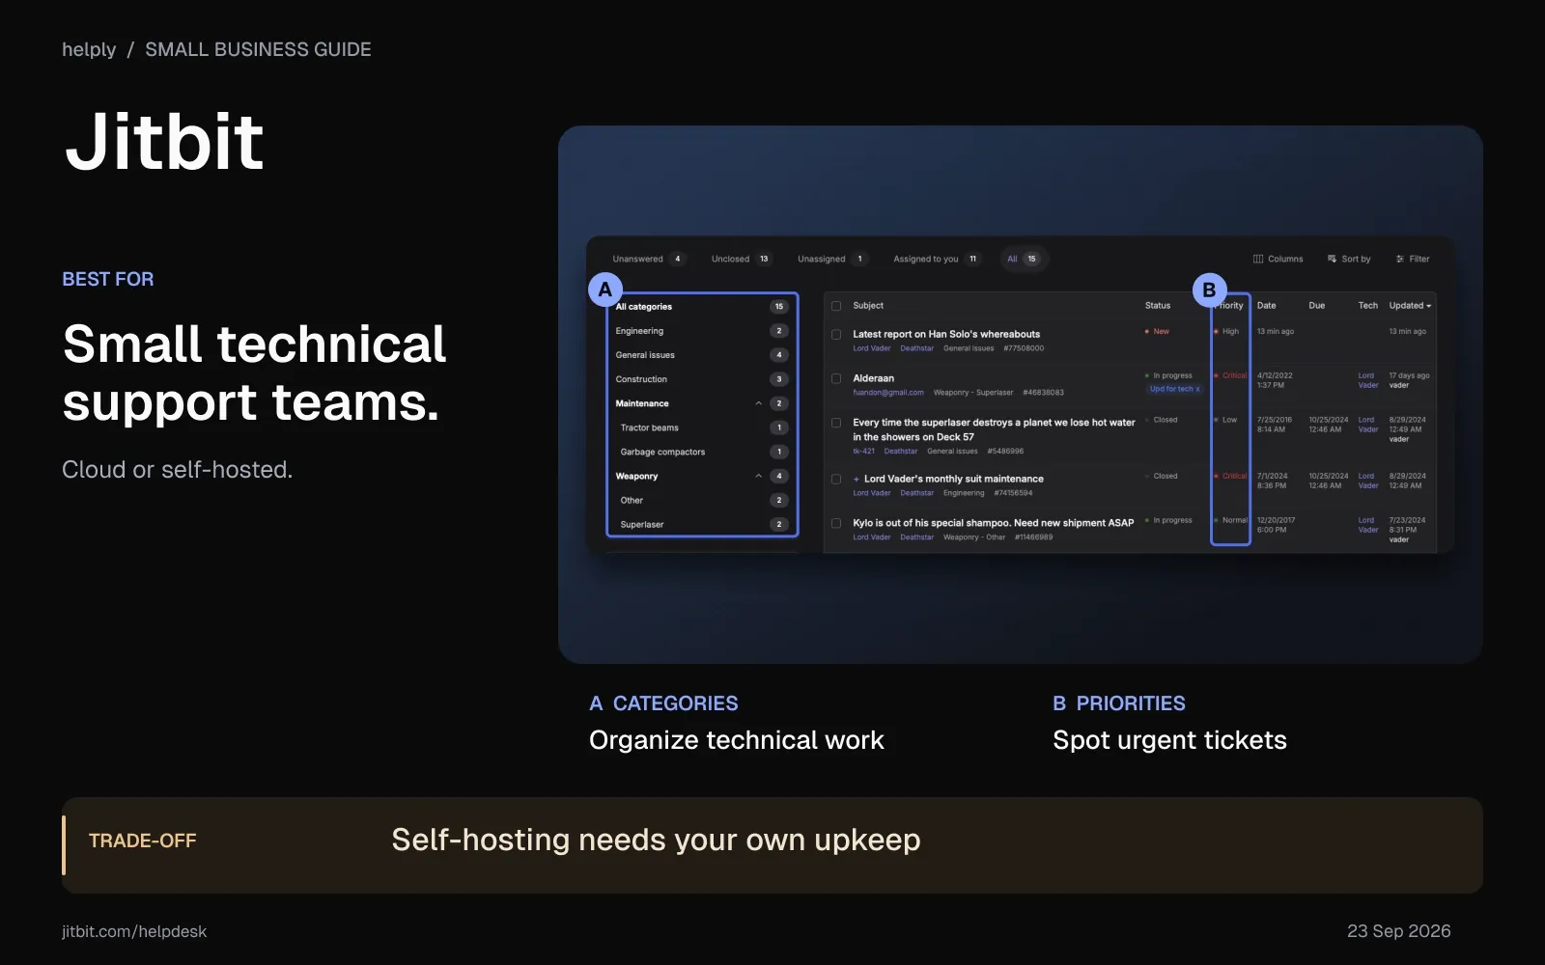Tick the superlaser hot water ticket checkbox
This screenshot has height=965, width=1545.
coord(836,423)
